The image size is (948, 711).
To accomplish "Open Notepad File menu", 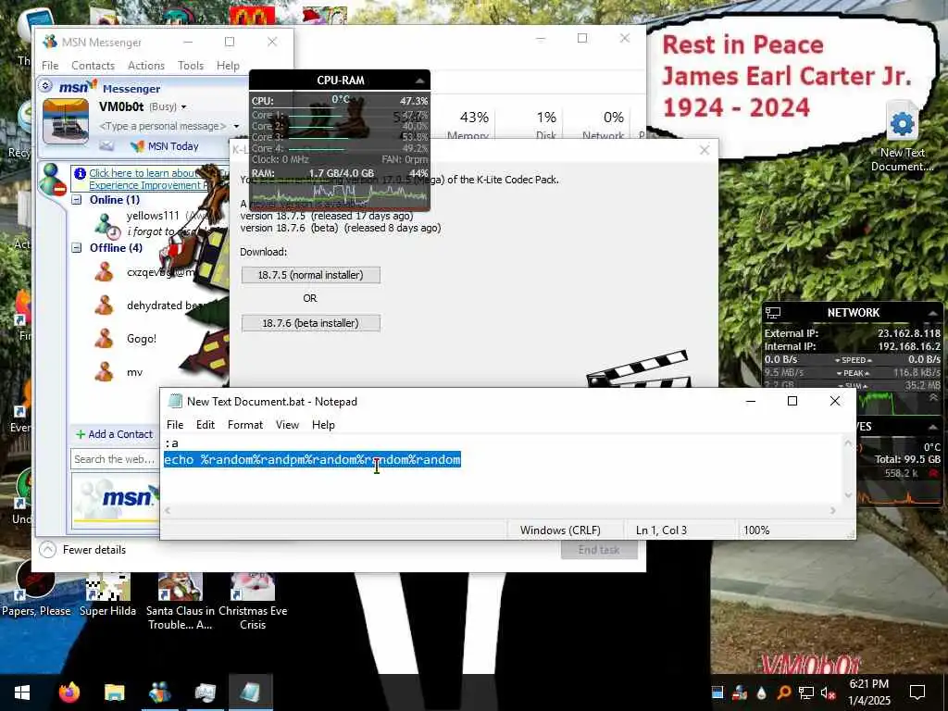I will (x=175, y=424).
